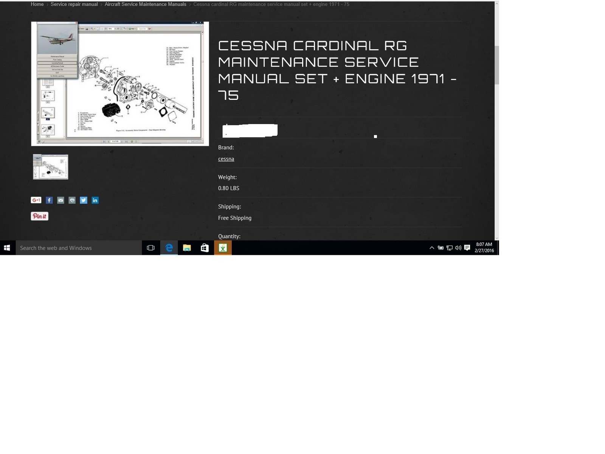Click the Quantity label
The width and height of the screenshot is (605, 454).
[x=229, y=236]
